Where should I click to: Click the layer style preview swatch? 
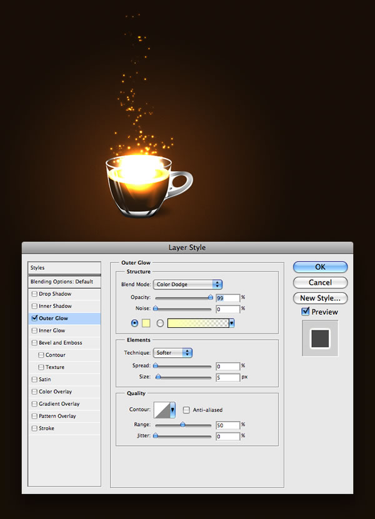(320, 338)
